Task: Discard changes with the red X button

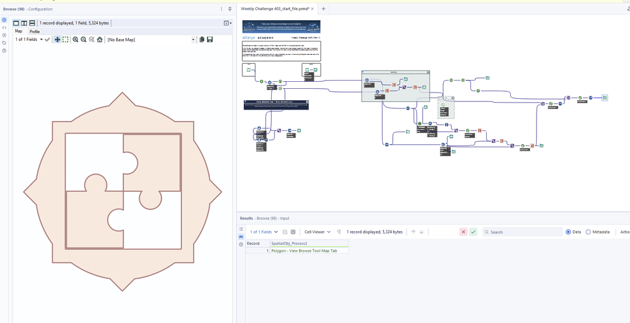Action: tap(464, 232)
